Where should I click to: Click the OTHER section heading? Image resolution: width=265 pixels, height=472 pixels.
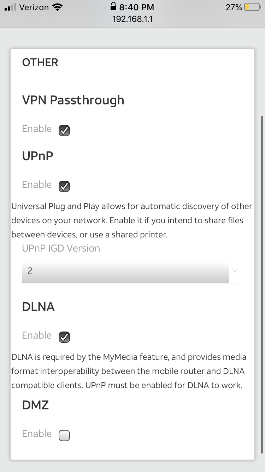pyautogui.click(x=40, y=63)
